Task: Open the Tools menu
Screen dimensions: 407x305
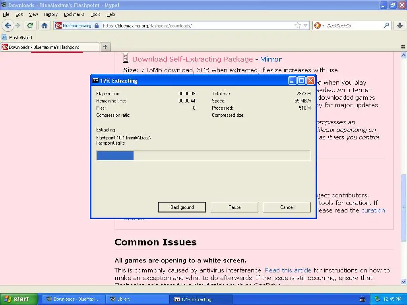Action: (95, 14)
